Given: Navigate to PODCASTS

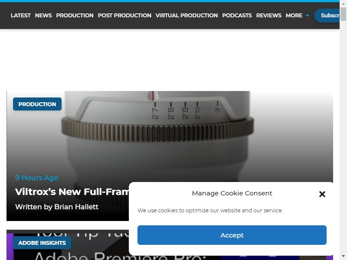Looking at the screenshot, I should coord(237,16).
